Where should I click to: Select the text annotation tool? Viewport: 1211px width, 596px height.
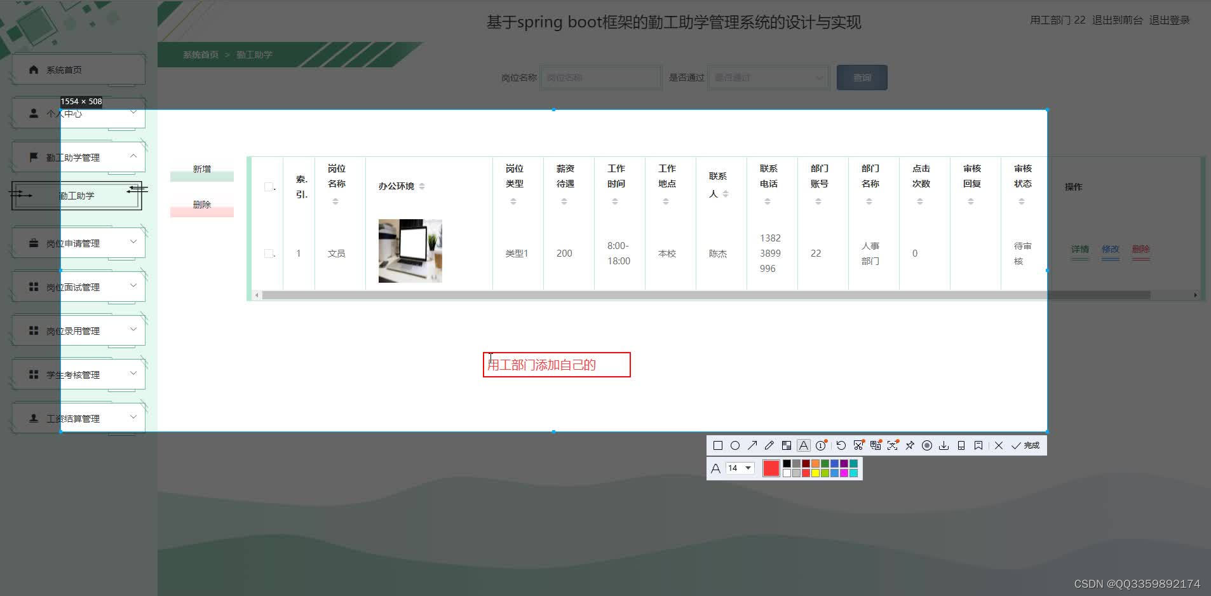(x=804, y=445)
